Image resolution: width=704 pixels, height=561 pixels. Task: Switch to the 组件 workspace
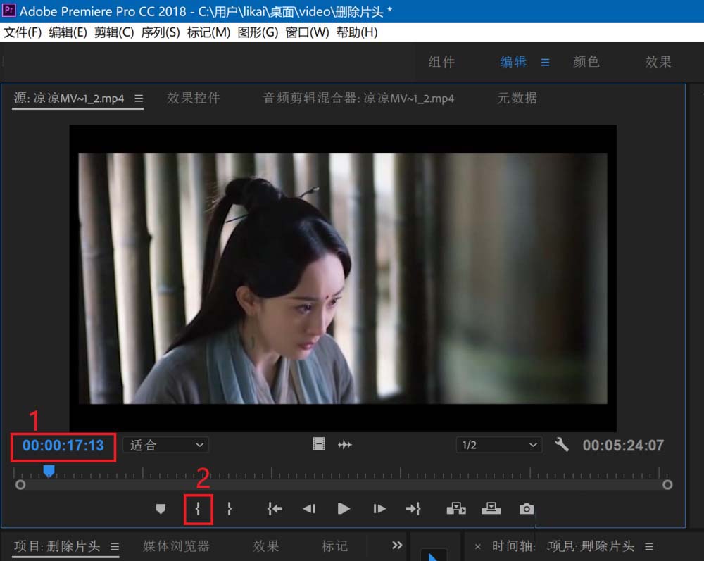[x=441, y=62]
